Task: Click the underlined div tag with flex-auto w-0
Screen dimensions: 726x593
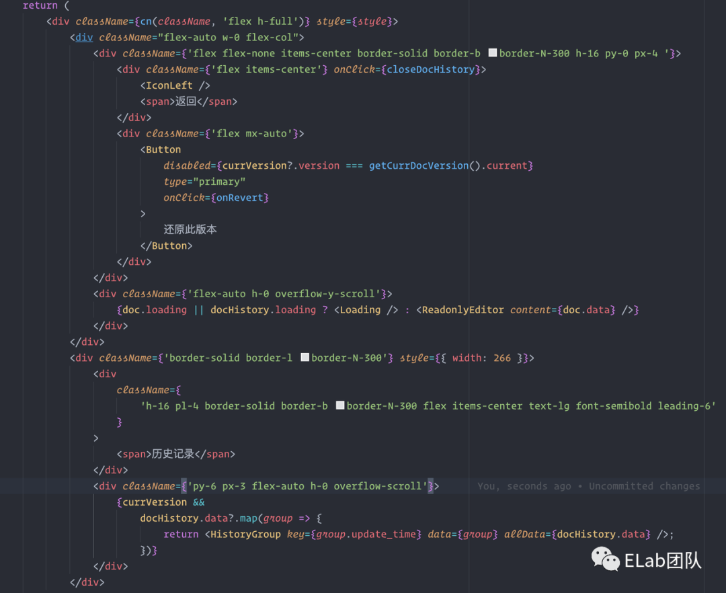Action: 84,38
